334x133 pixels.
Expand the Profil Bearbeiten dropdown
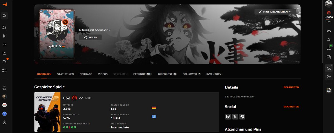pyautogui.click(x=275, y=12)
